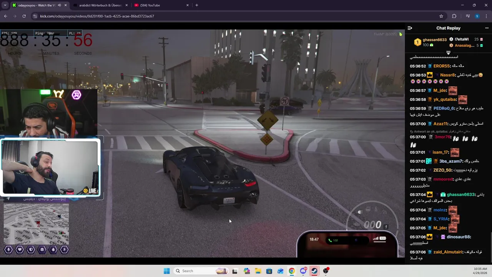Open Outlook from the taskbar
This screenshot has width=492, height=277.
click(x=281, y=271)
